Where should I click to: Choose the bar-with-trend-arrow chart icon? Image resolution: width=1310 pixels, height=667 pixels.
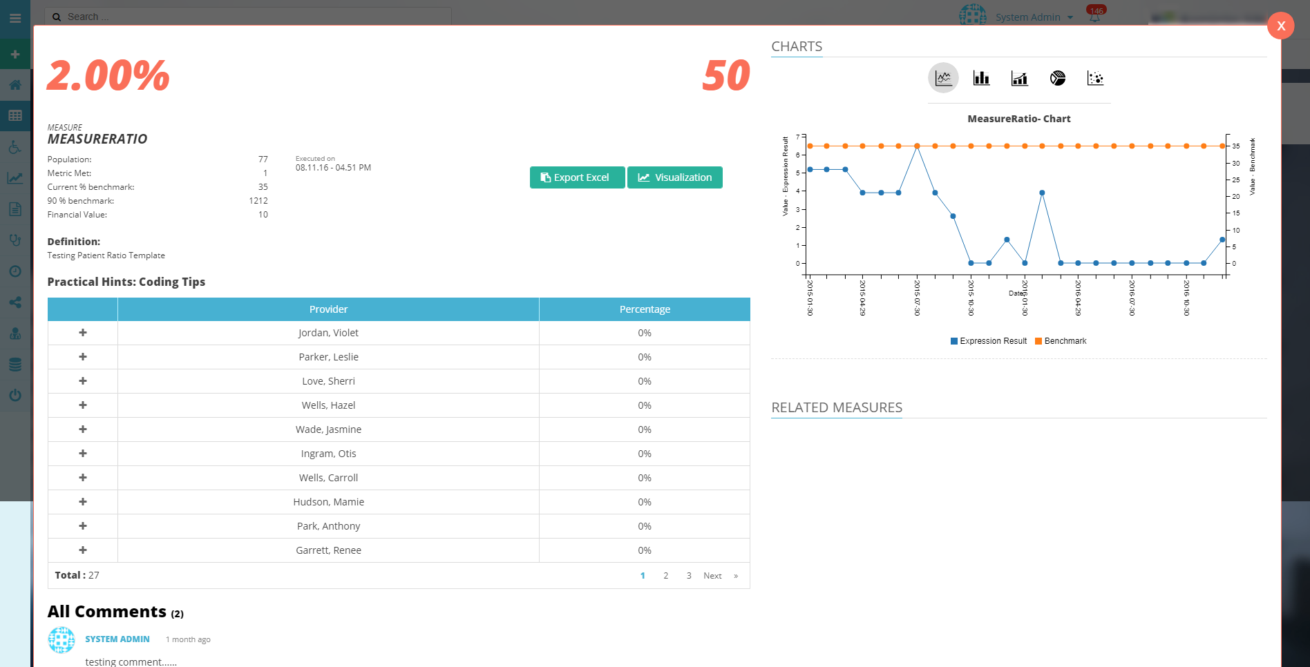pos(1019,78)
